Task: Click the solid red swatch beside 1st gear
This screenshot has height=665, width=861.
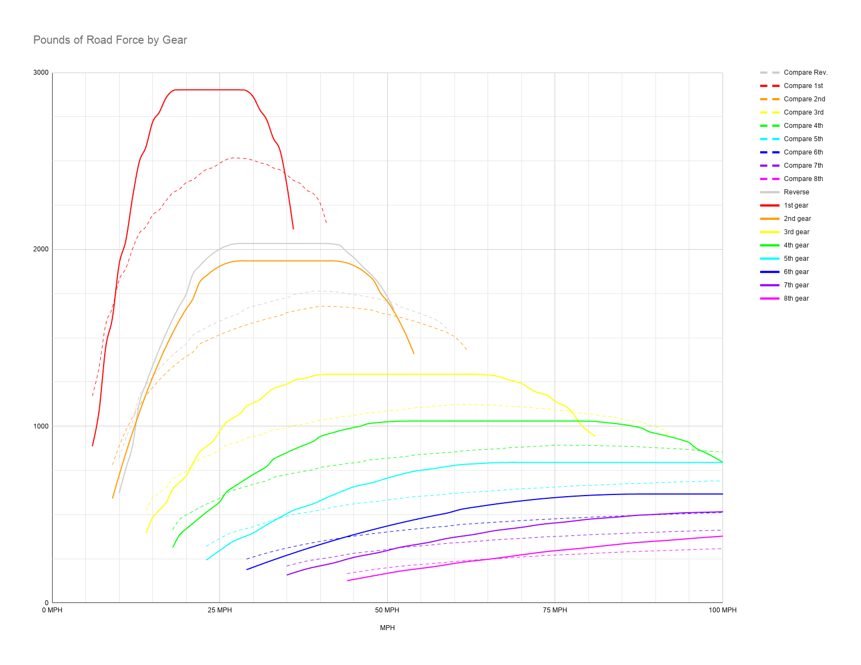Action: 770,205
